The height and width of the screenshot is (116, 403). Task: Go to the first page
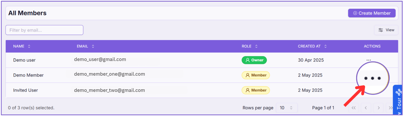pos(354,108)
